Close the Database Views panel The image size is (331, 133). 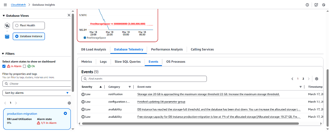coord(69,15)
